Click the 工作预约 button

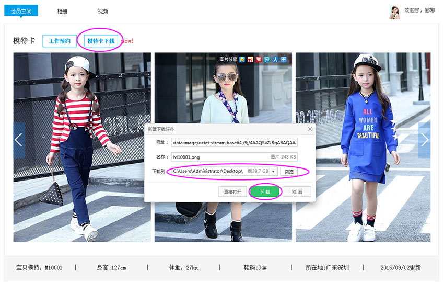point(59,41)
